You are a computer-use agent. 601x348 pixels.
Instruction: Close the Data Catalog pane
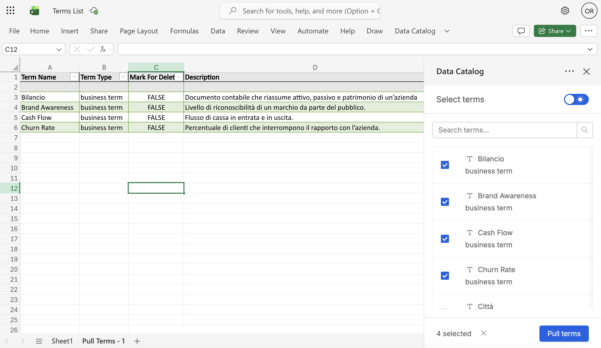tap(586, 71)
